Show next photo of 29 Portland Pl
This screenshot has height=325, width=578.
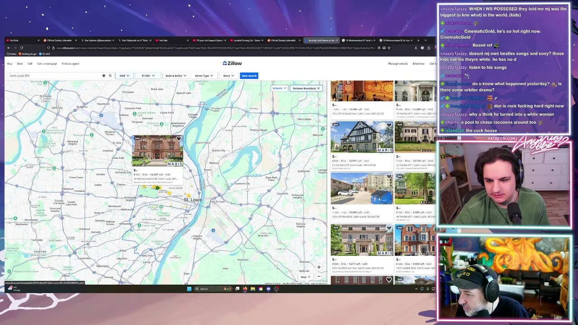tap(388, 137)
